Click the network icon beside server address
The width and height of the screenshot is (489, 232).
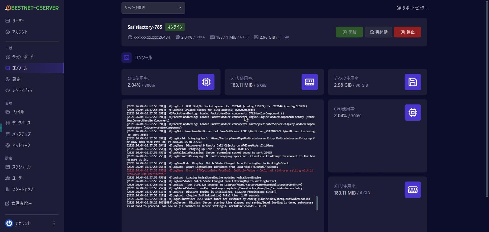click(x=130, y=37)
